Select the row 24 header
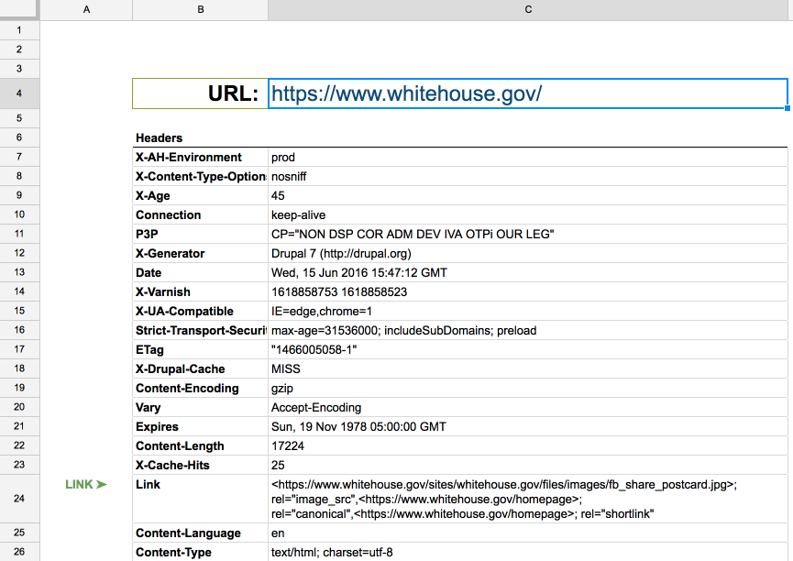The image size is (793, 561). coord(19,499)
